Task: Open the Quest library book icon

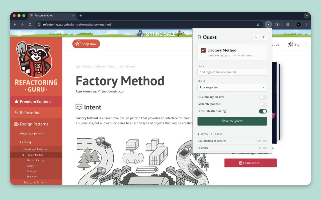Action: (263, 37)
